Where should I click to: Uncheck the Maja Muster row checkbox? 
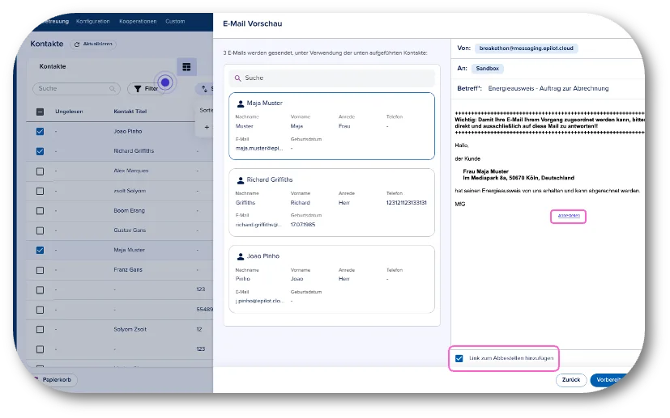[x=41, y=251]
